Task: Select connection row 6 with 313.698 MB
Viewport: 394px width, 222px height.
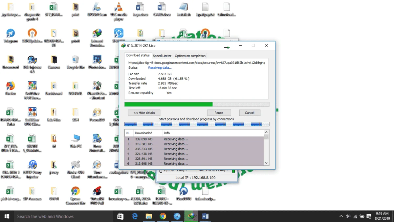Action: 195,163
